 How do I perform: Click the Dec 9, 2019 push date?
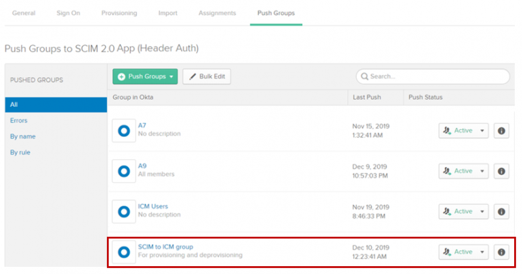pos(369,166)
